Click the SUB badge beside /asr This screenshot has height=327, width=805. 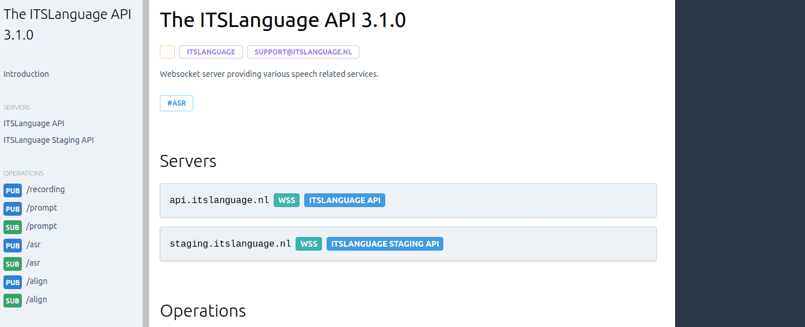pos(13,264)
